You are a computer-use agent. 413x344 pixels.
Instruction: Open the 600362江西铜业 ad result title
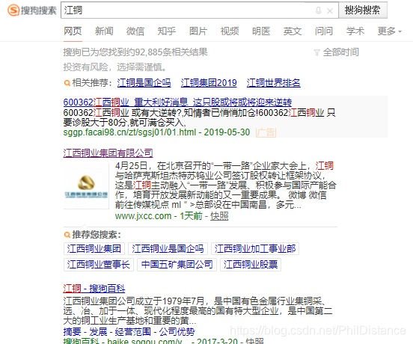click(x=177, y=102)
